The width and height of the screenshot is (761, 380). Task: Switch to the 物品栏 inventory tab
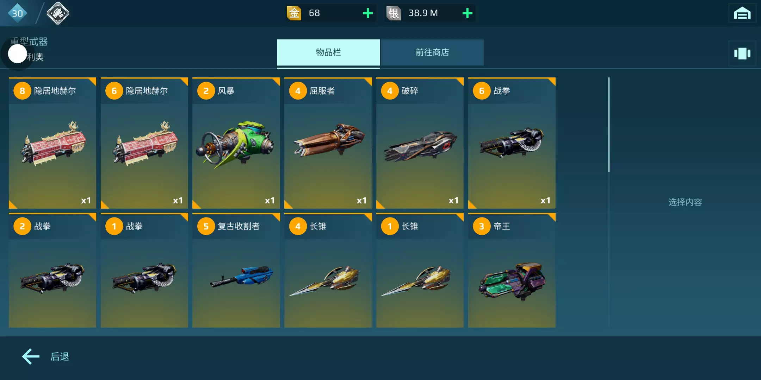tap(328, 52)
